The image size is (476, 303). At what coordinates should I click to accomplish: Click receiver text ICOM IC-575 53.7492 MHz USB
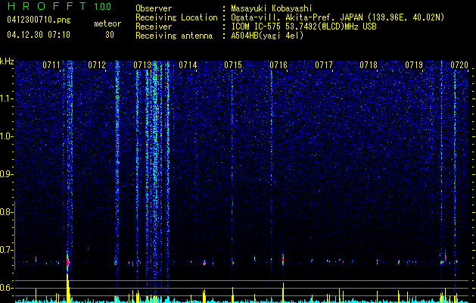coord(303,27)
